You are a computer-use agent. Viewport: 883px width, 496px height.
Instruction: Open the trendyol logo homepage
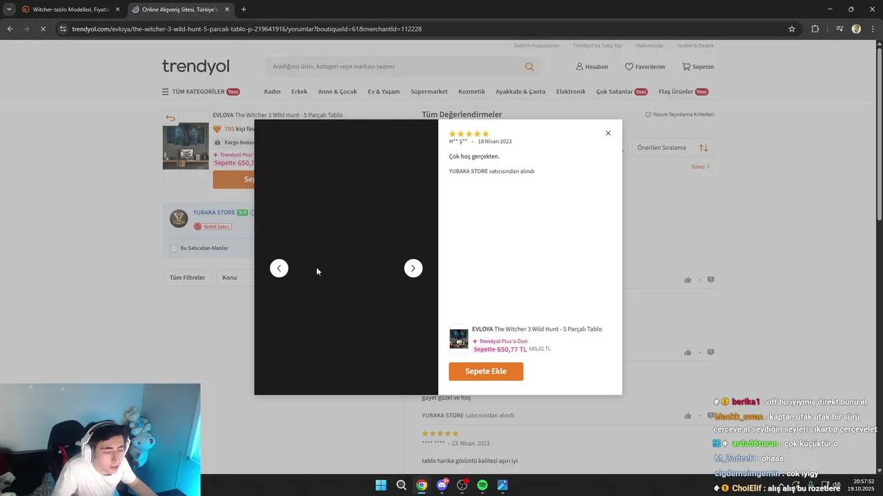click(196, 67)
